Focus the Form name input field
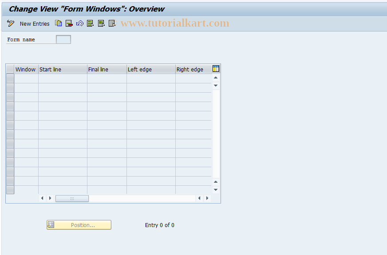This screenshot has width=387, height=255. (63, 39)
